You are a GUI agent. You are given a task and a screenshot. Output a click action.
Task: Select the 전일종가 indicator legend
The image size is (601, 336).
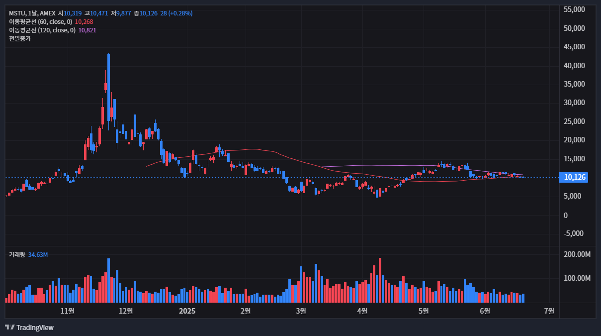pos(20,39)
